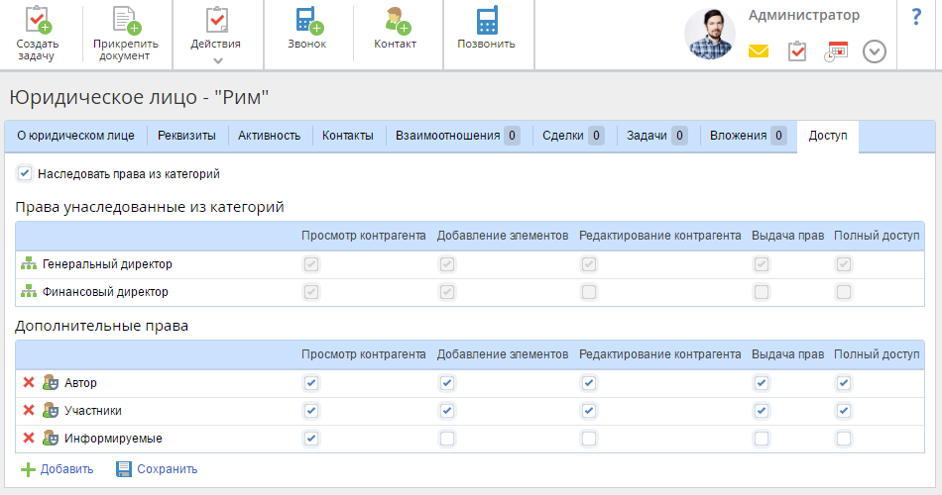Screen dimensions: 942x495
Task: Remove the Информируемые row with red cross
Action: click(x=29, y=439)
